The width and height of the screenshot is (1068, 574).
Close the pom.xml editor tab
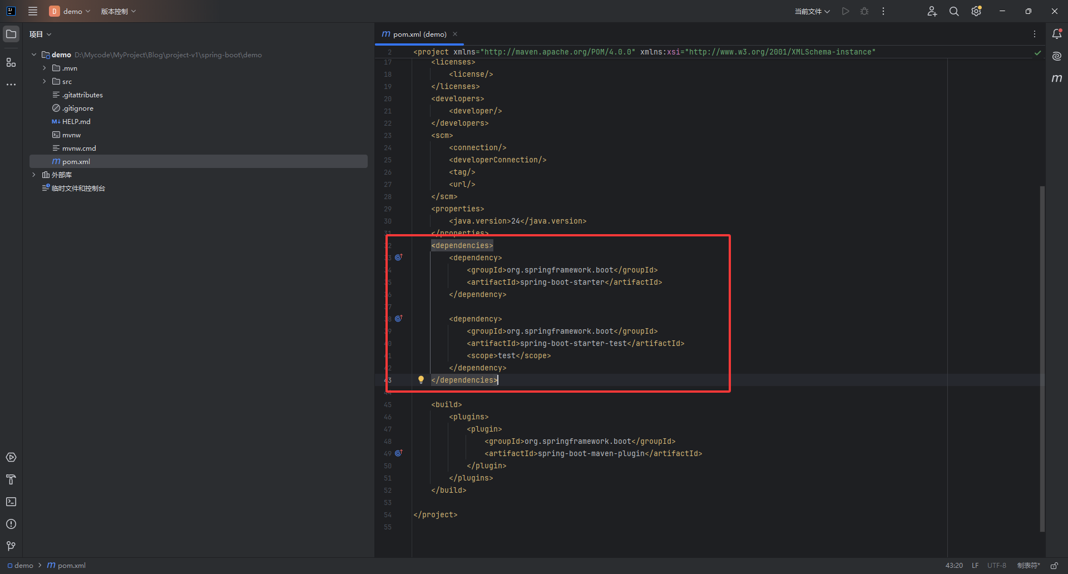tap(455, 34)
